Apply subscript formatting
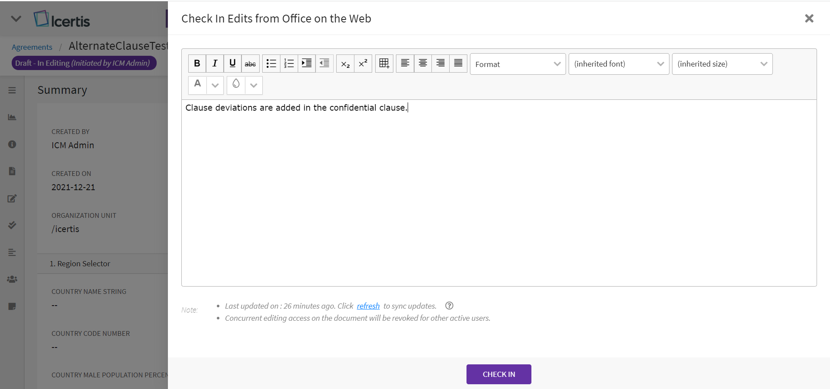The height and width of the screenshot is (389, 830). click(x=345, y=64)
